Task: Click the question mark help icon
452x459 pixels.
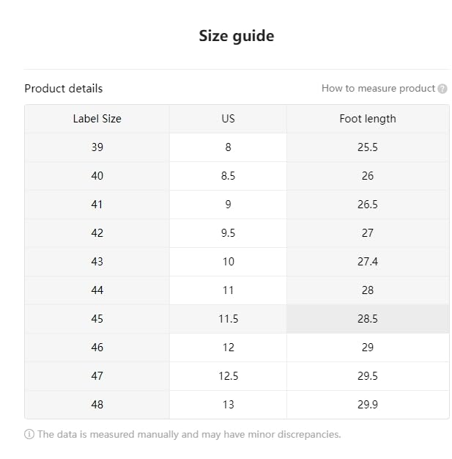Action: 442,89
